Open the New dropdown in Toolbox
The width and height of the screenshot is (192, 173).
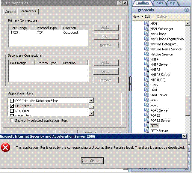tap(138, 16)
